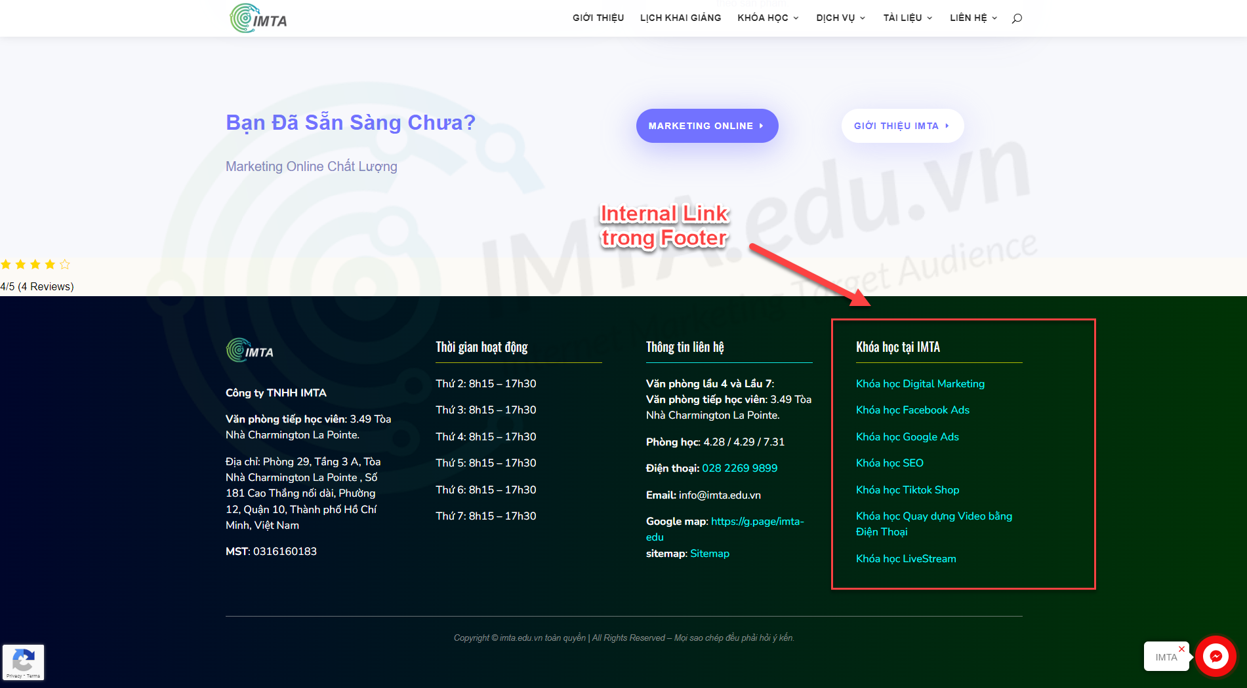Screen dimensions: 1247x688
Task: Open the Messenger chat bubble icon
Action: [x=1216, y=656]
